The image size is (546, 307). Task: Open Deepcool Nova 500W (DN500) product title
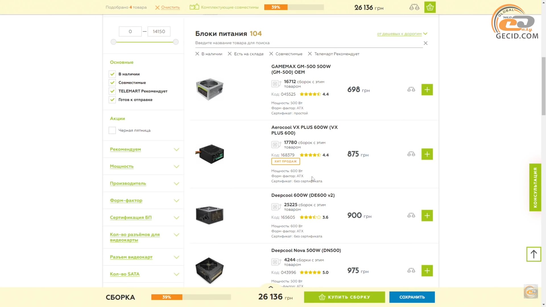[306, 250]
